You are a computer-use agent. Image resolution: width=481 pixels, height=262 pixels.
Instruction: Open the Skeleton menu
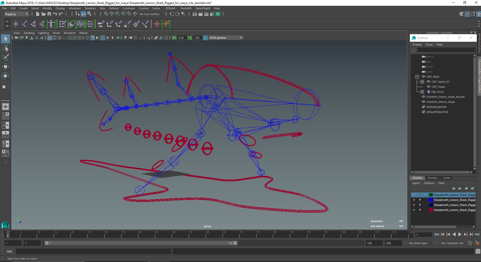coord(90,8)
